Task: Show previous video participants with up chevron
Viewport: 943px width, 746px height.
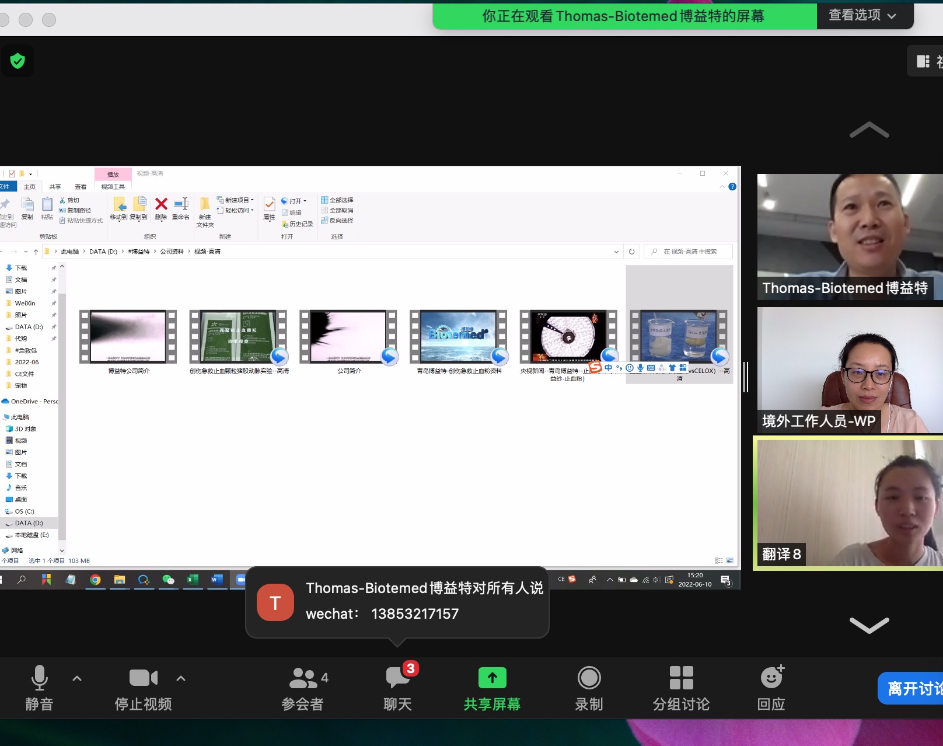Action: [869, 130]
